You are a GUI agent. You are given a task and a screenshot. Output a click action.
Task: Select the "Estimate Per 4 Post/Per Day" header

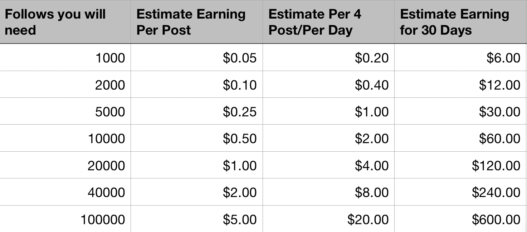click(x=328, y=22)
